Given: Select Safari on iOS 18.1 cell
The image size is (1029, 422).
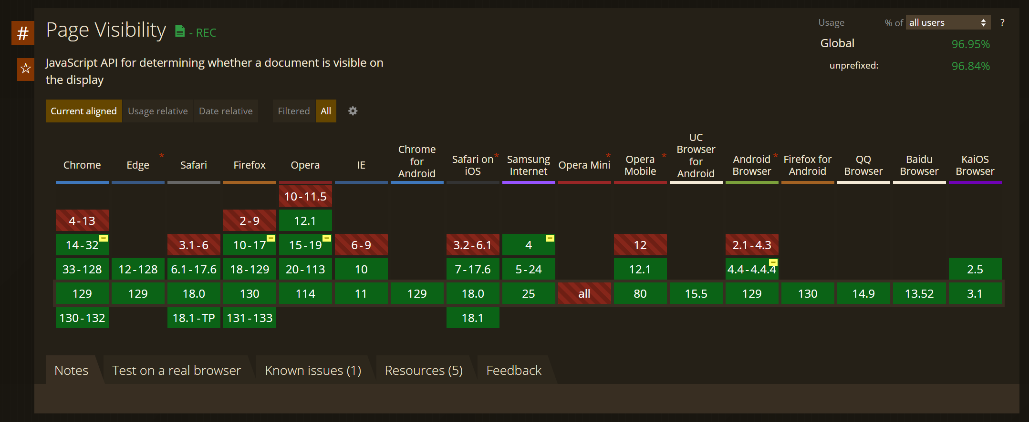Looking at the screenshot, I should click(473, 318).
